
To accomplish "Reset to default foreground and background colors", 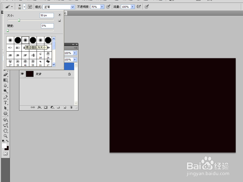I will (3, 141).
